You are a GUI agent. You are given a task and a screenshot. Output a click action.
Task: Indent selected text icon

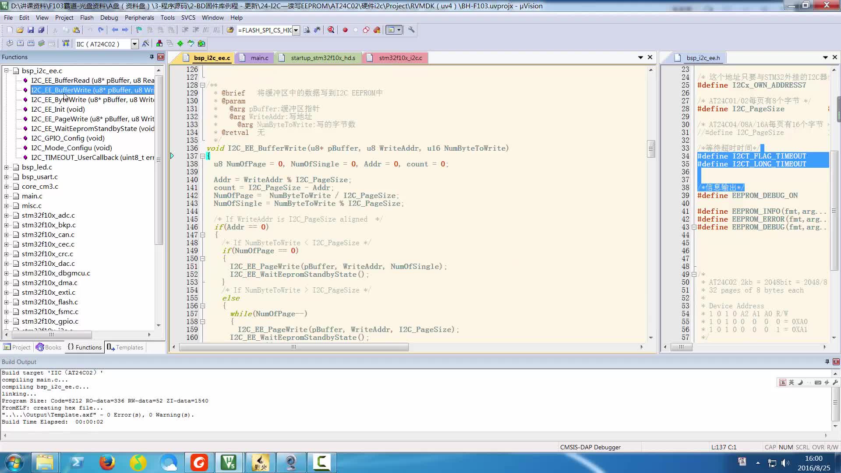185,30
